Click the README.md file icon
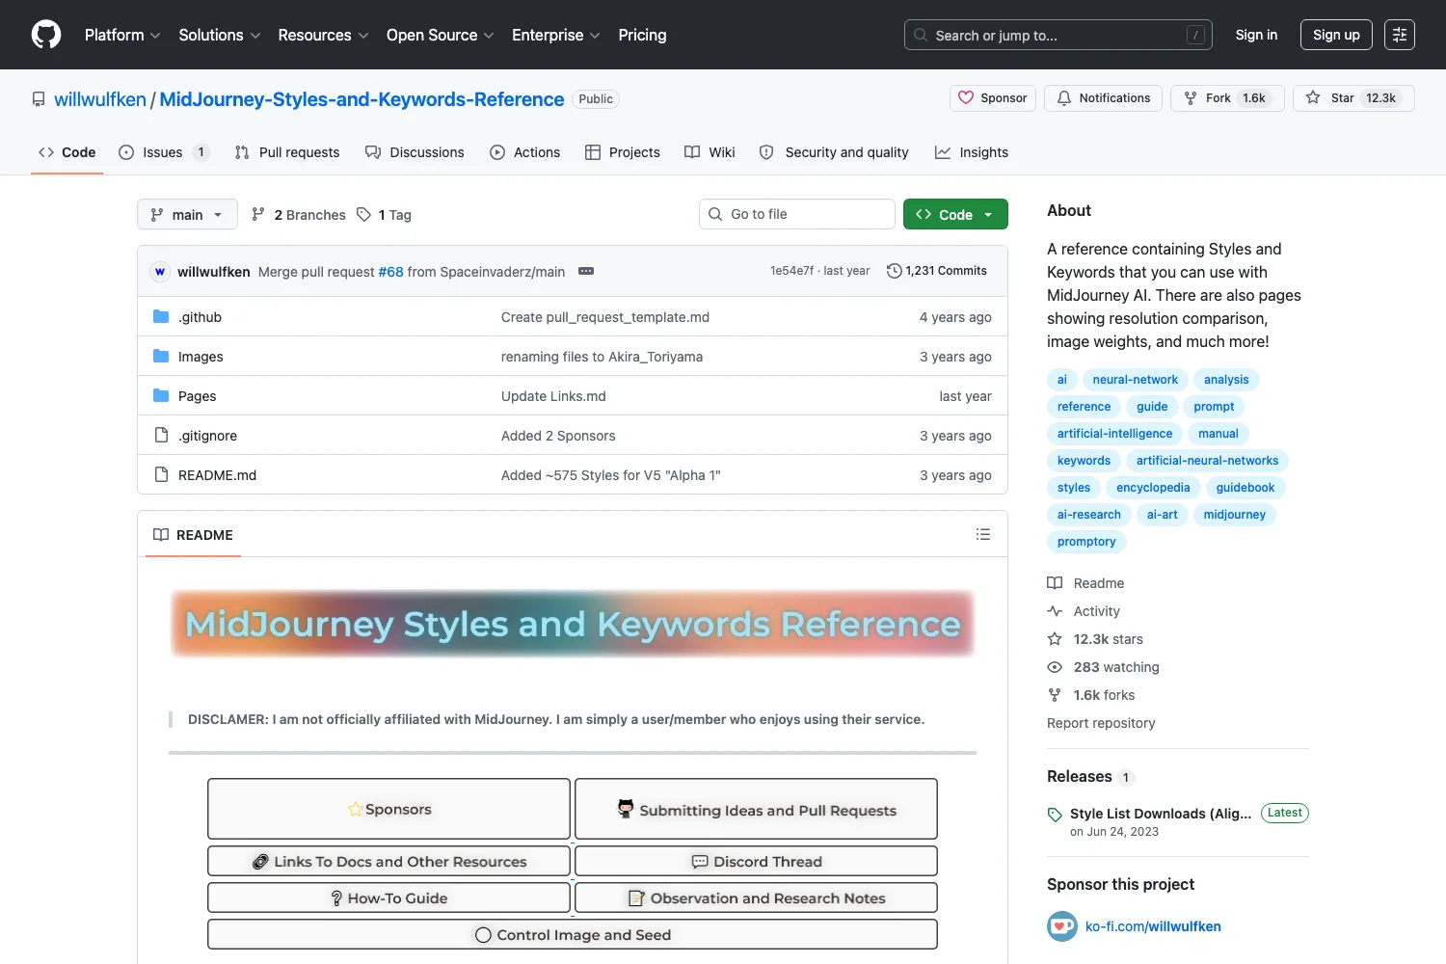This screenshot has height=964, width=1446. pyautogui.click(x=161, y=474)
